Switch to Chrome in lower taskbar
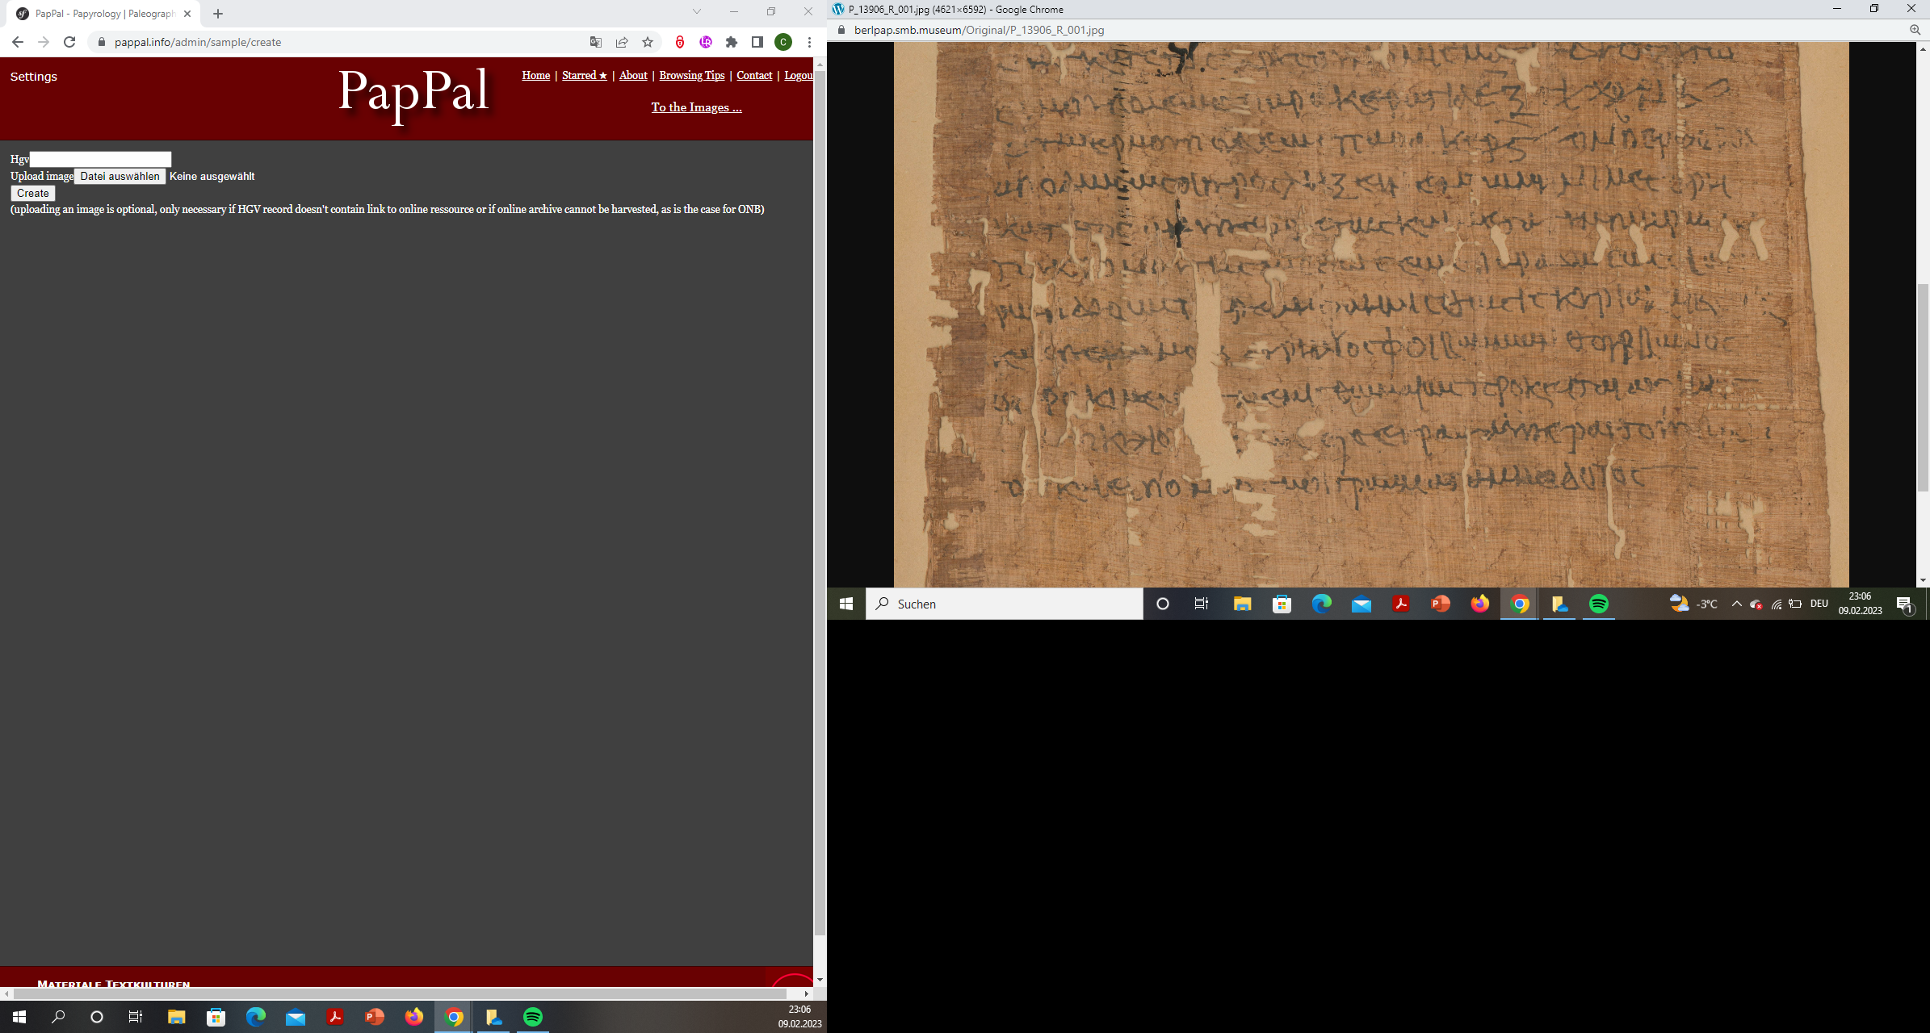This screenshot has height=1033, width=1930. (x=454, y=1017)
